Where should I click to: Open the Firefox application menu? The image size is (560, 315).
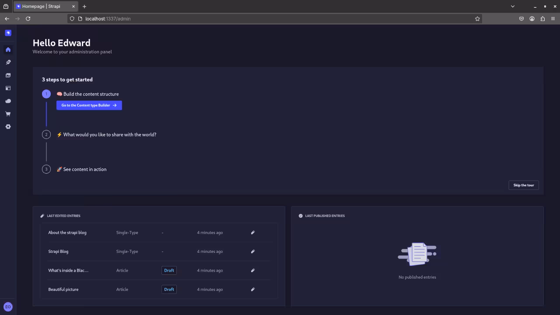click(553, 19)
